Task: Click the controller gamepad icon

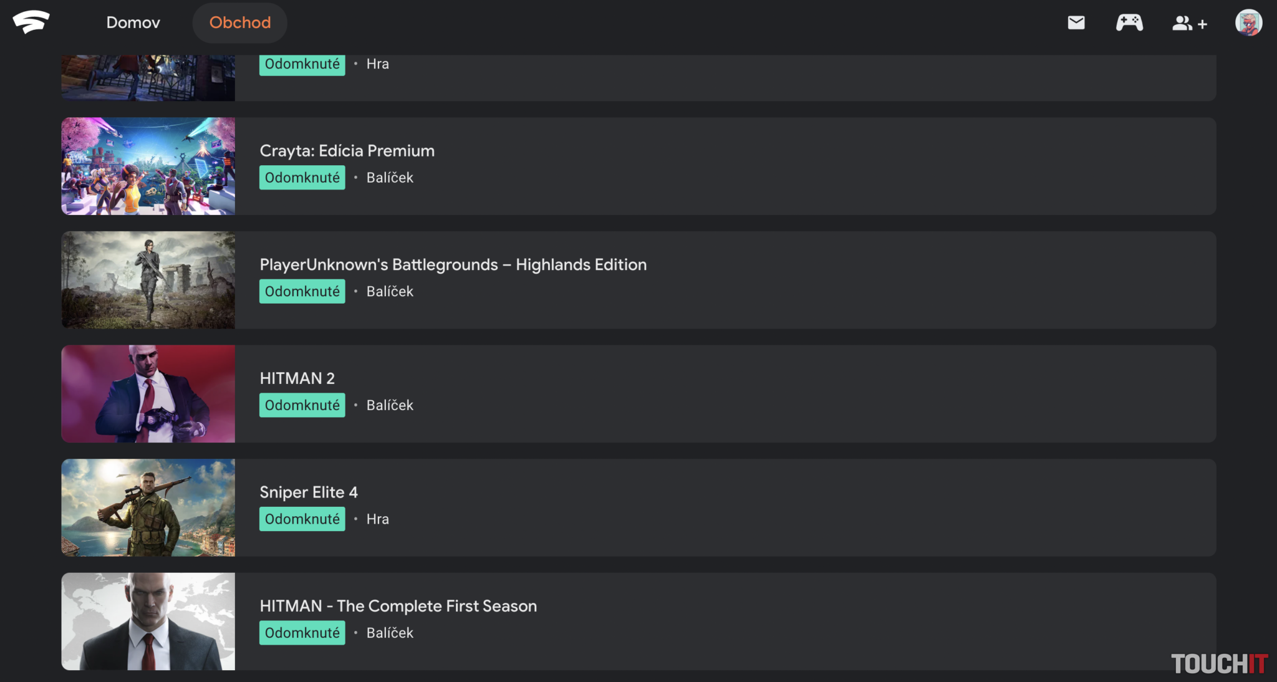Action: pyautogui.click(x=1129, y=23)
